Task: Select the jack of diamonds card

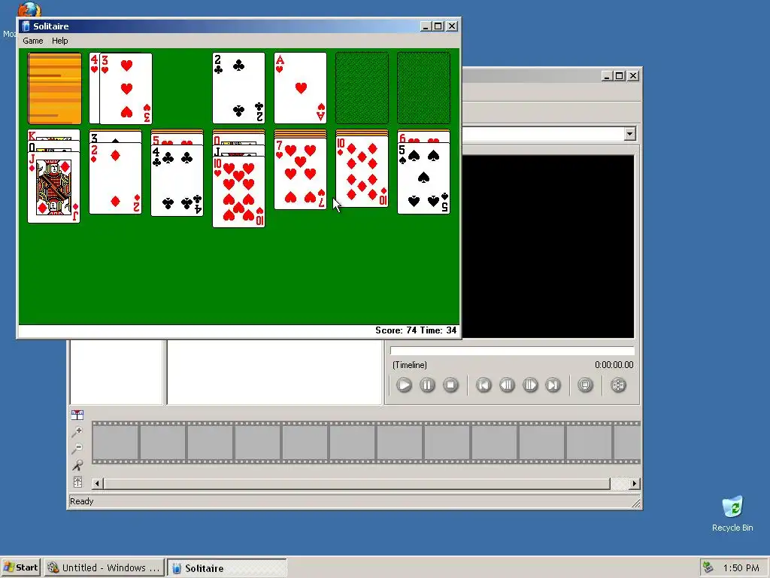Action: 54,187
